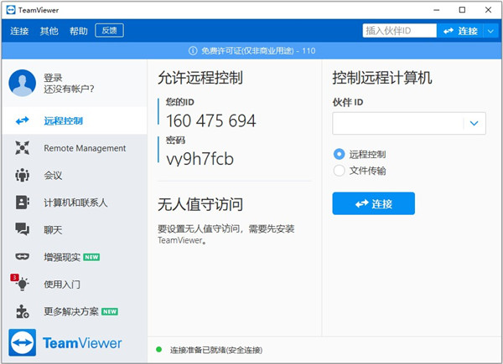Open the 连接 menu
Viewport: 503px width, 364px height.
click(19, 31)
